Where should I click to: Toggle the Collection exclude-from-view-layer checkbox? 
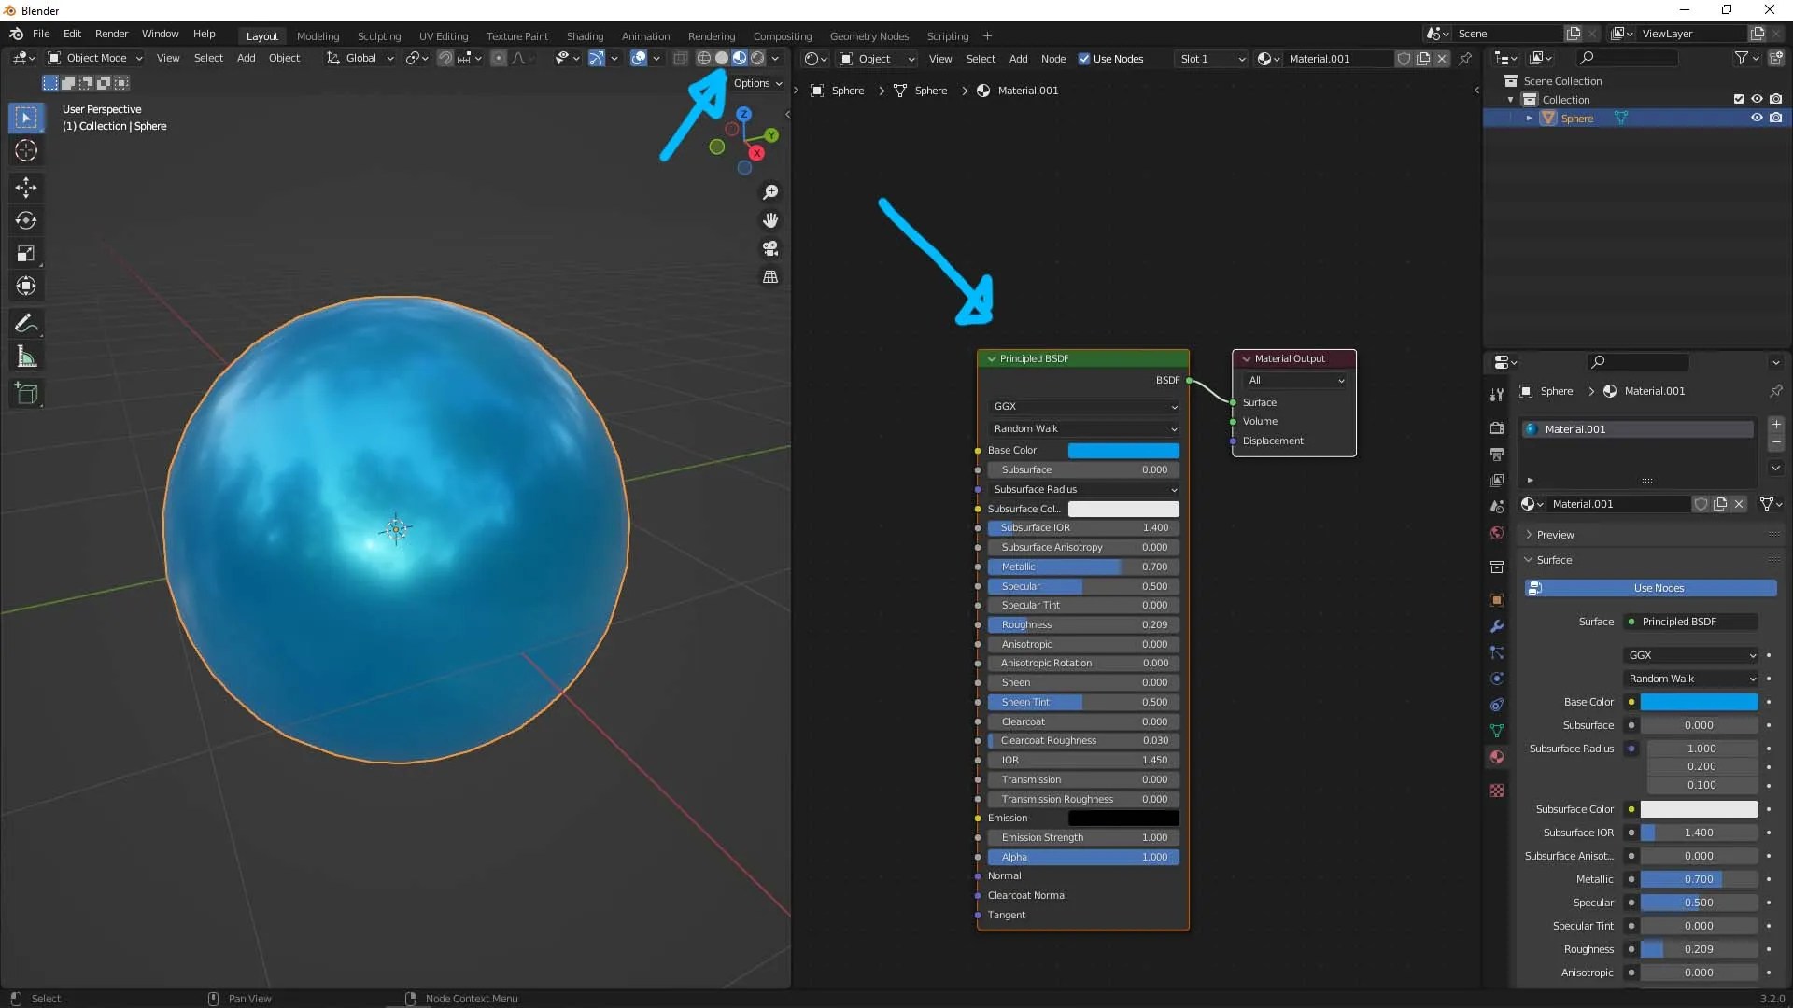[x=1739, y=99]
